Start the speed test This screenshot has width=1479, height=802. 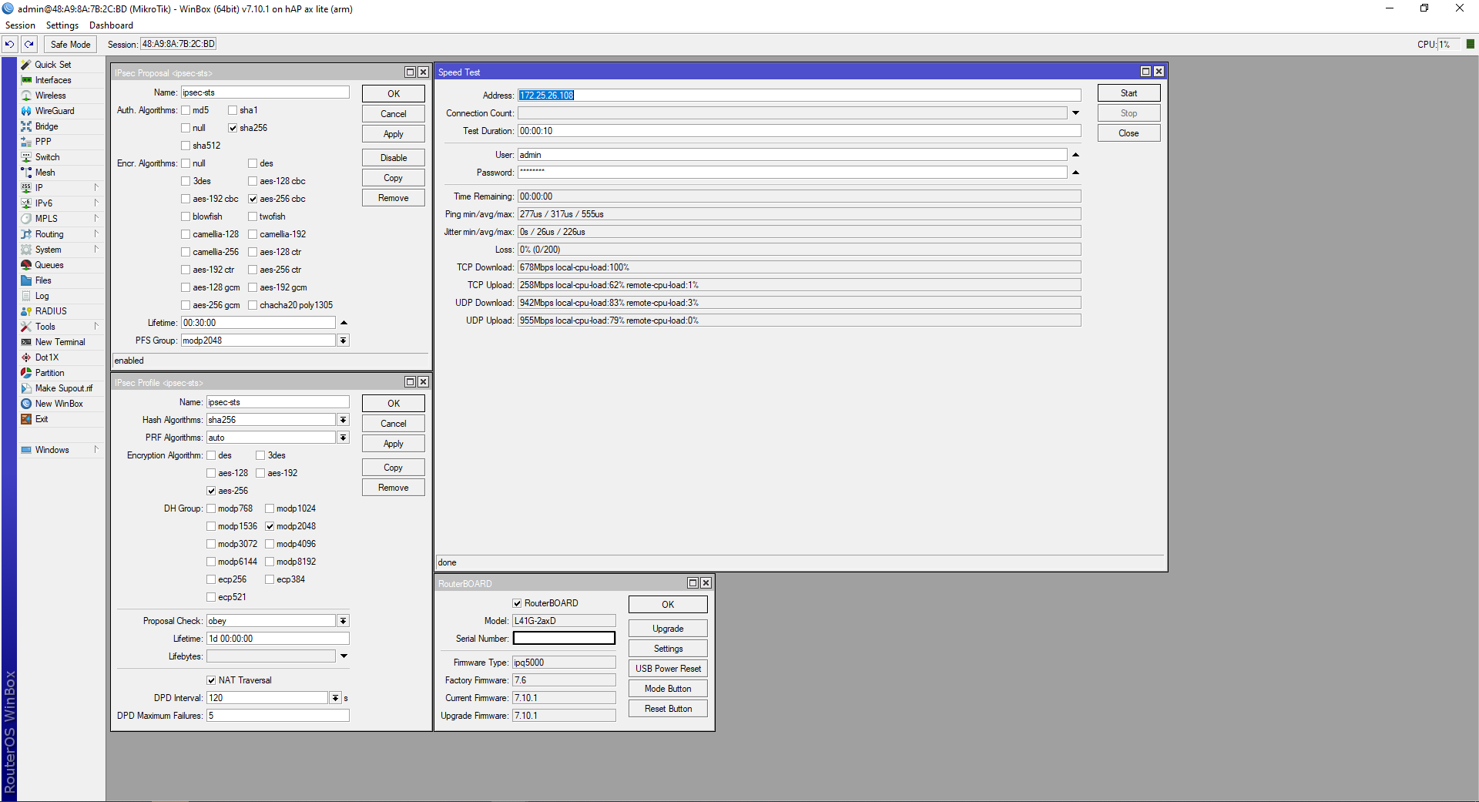1129,93
